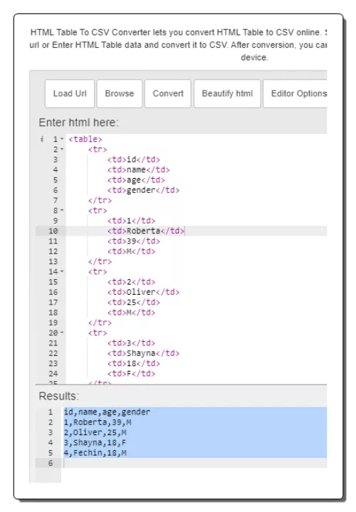This screenshot has width=356, height=512.
Task: Click the <td>M</td> line on row 18
Action: tap(131, 313)
